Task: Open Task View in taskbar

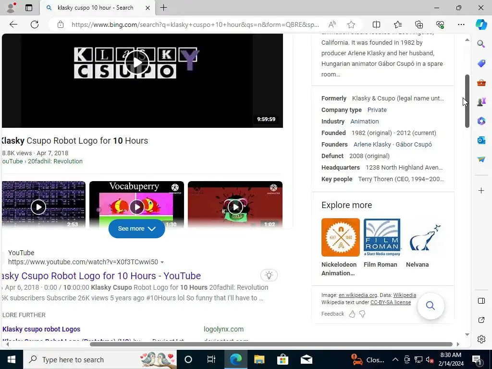Action: pyautogui.click(x=211, y=359)
